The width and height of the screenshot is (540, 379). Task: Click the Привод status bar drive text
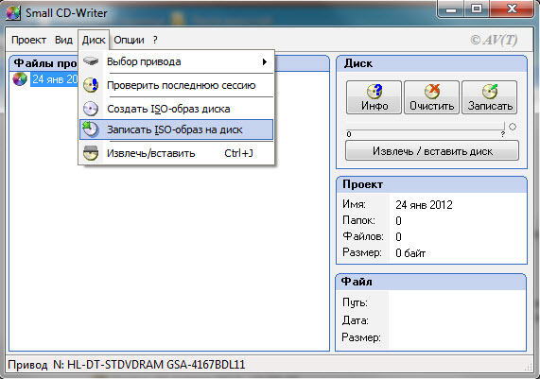(x=127, y=364)
